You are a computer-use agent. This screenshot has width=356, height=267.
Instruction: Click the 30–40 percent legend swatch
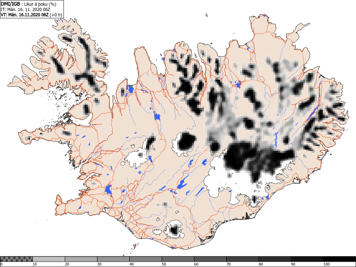pyautogui.click(x=113, y=259)
